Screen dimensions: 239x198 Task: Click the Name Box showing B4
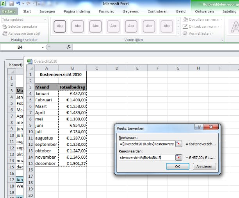pyautogui.click(x=20, y=47)
